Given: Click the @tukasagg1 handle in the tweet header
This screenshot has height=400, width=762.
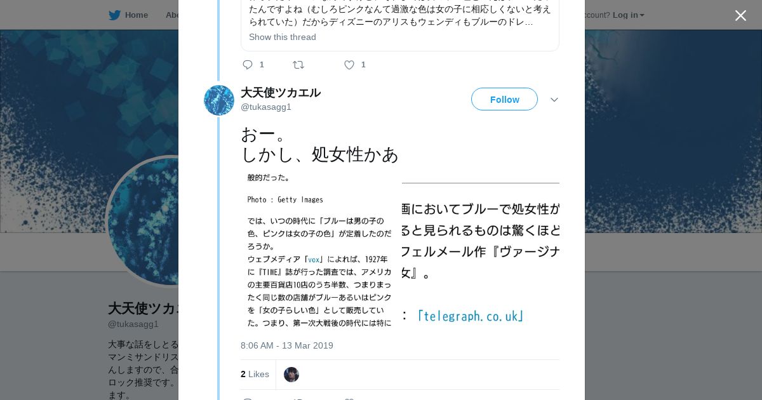Looking at the screenshot, I should 266,107.
